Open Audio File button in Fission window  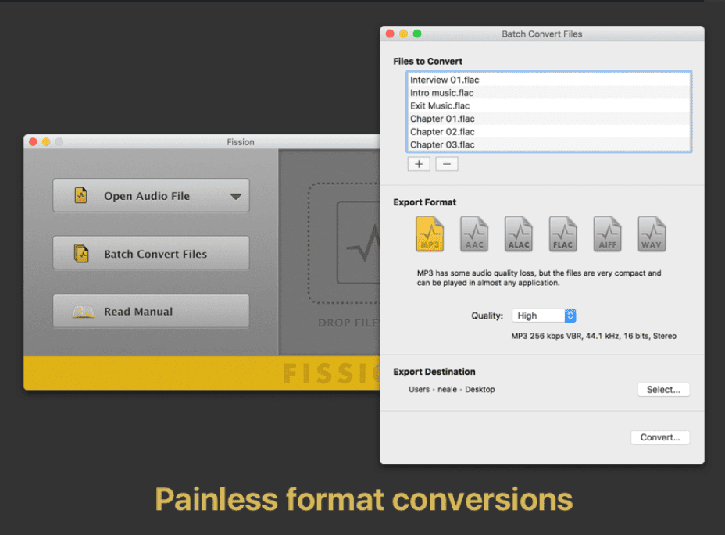[x=152, y=195]
